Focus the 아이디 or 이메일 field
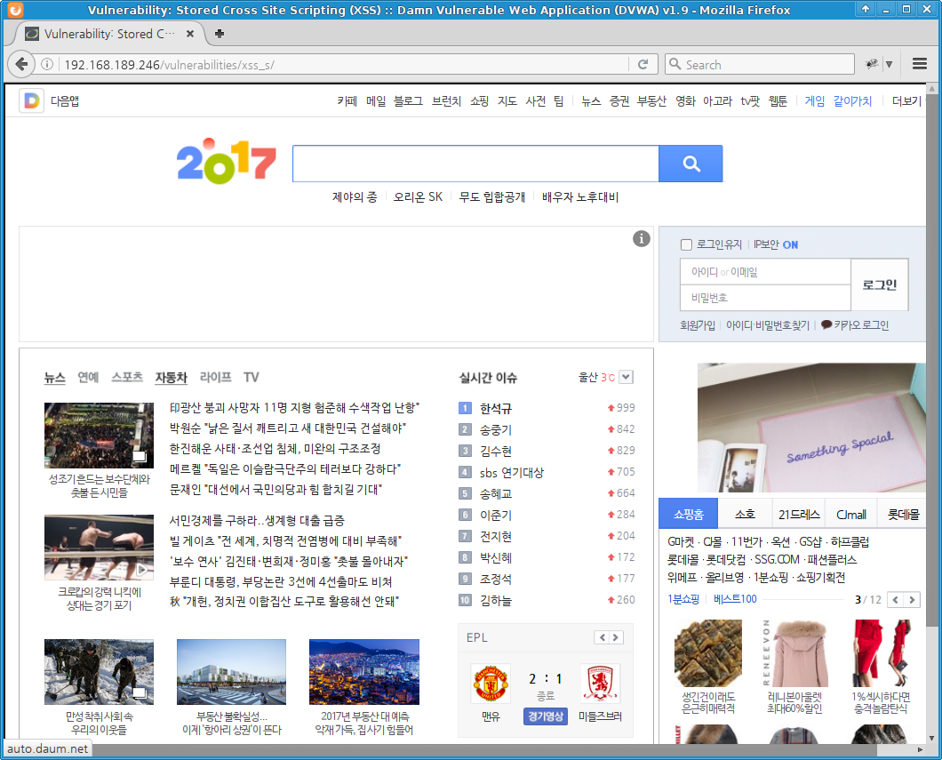Image resolution: width=942 pixels, height=760 pixels. [765, 272]
